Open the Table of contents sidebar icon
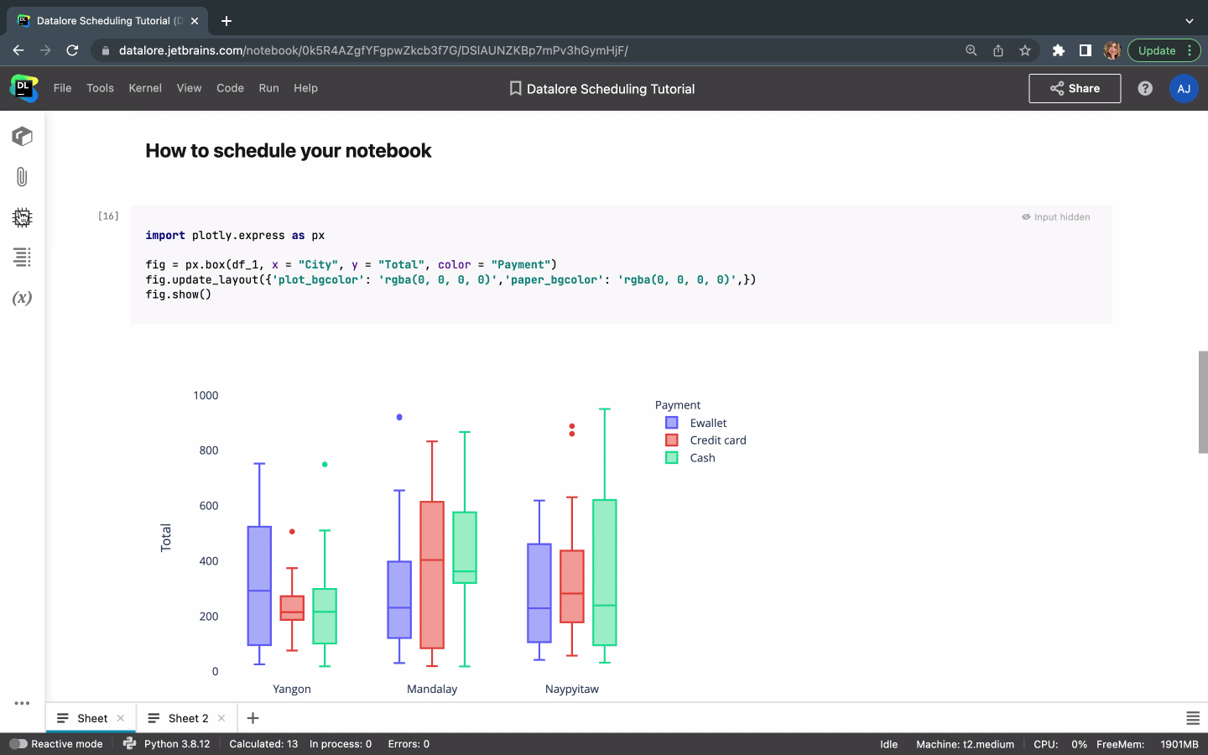 pyautogui.click(x=22, y=258)
